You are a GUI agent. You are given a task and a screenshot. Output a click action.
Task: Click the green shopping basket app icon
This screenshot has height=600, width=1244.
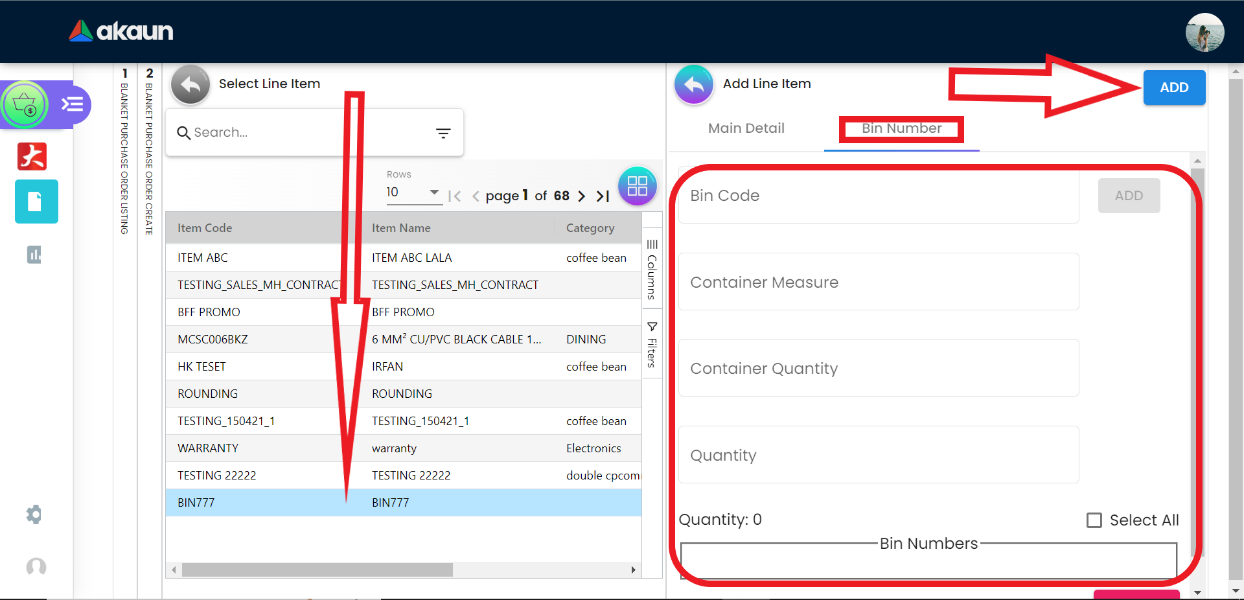(25, 104)
